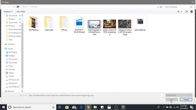Refresh the Desktop folder view
Screen dimensions: 196x110
pyautogui.click(x=161, y=7)
